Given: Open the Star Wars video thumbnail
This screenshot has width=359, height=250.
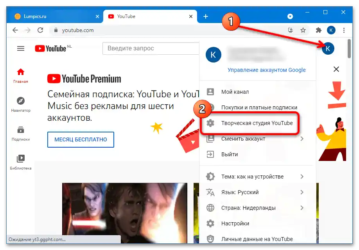Looking at the screenshot, I should (x=124, y=213).
